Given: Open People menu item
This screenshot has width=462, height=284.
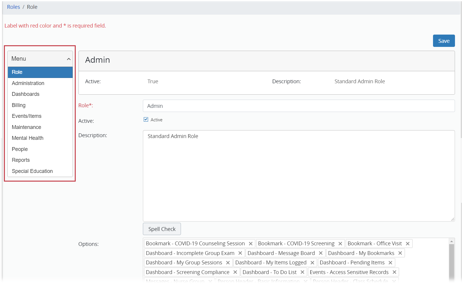Looking at the screenshot, I should [40, 149].
